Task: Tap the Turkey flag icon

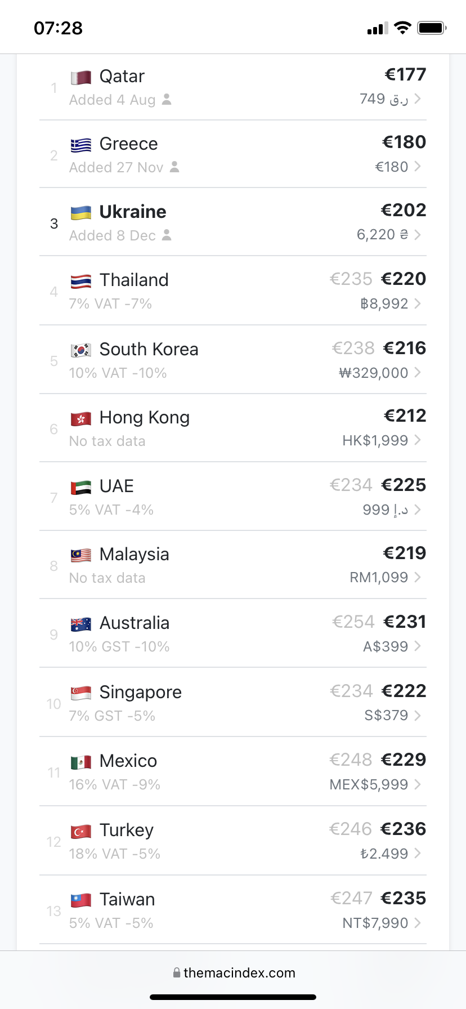Action: (81, 831)
